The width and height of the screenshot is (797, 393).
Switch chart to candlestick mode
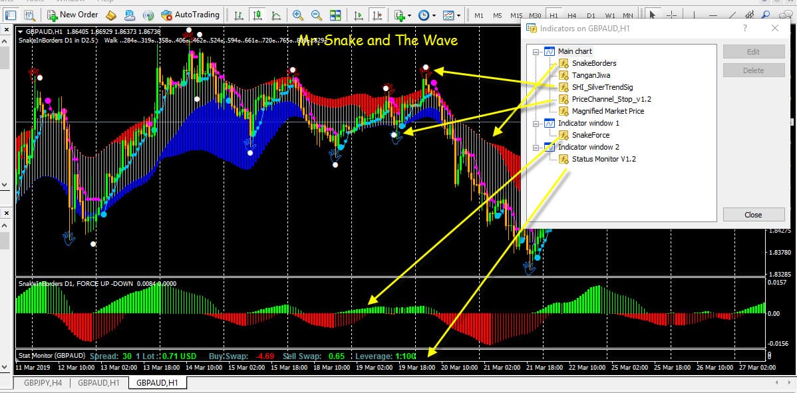(256, 15)
